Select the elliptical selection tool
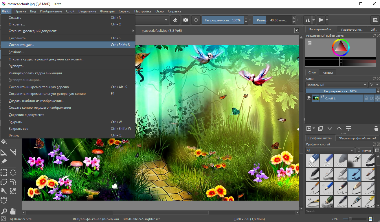Screen dimensions: 380x222 [13, 173]
